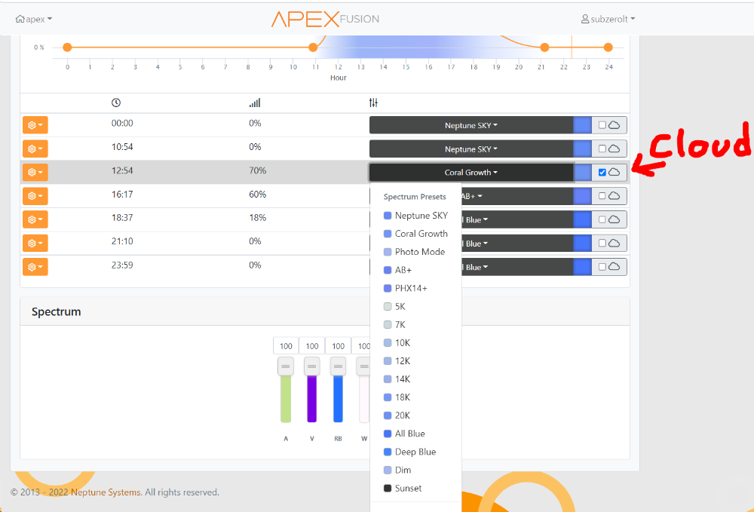The width and height of the screenshot is (754, 512).
Task: Focus the A channel value field
Action: click(x=286, y=345)
